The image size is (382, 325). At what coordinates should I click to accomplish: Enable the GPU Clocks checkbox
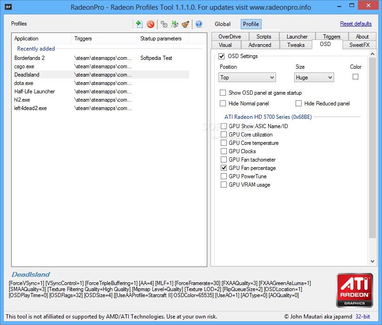[x=224, y=151]
